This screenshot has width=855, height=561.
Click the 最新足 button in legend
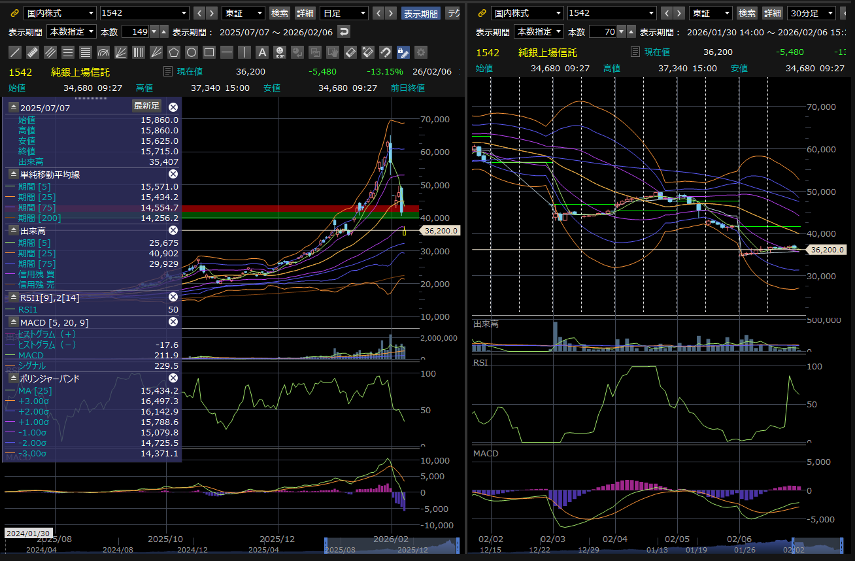coord(146,106)
